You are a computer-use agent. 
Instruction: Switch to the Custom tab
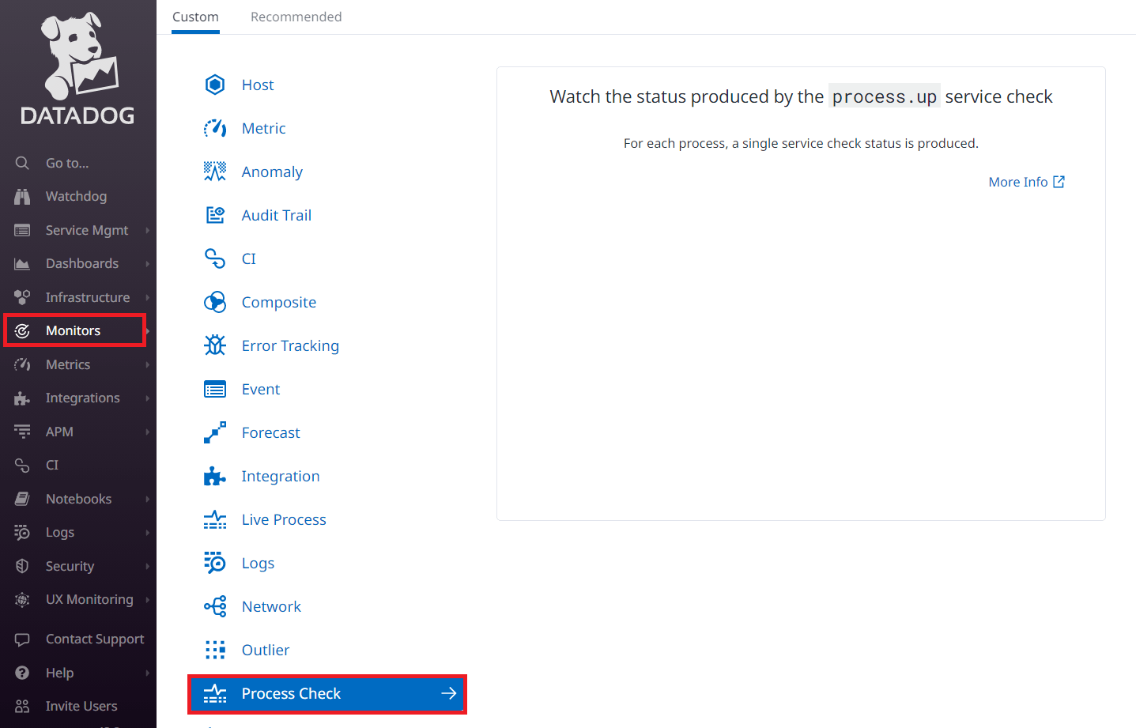[195, 17]
